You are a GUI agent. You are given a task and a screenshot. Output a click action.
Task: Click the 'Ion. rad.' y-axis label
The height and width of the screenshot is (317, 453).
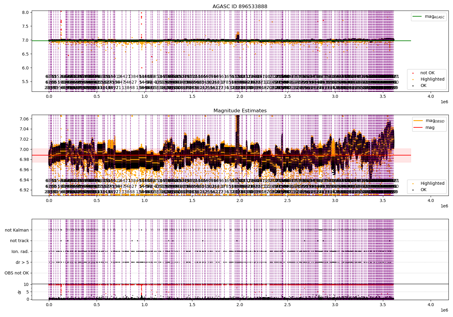20,251
